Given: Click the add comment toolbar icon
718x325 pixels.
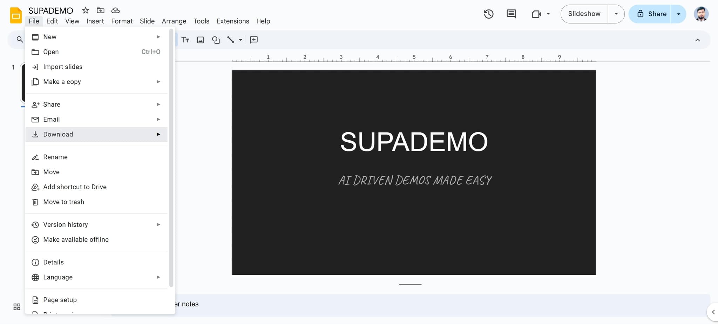Looking at the screenshot, I should [254, 40].
